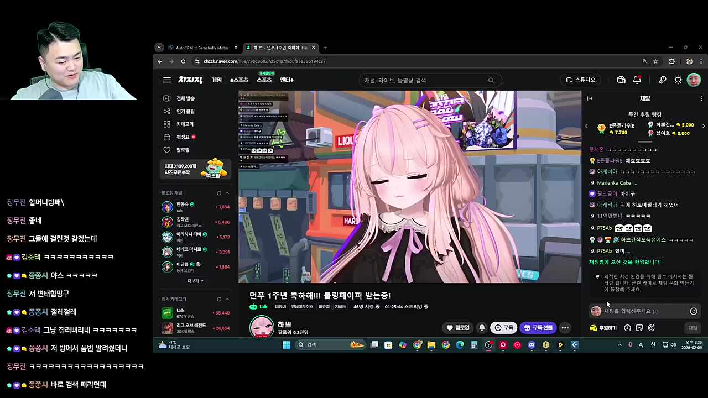The image size is (708, 398).
Task: Open the emoji picker in the chat input
Action: [693, 311]
